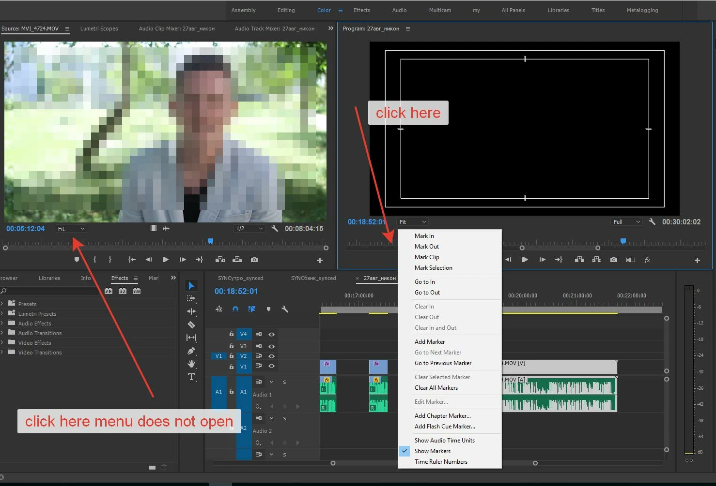Click the Ripple Edit tool
The image size is (716, 486).
point(191,311)
